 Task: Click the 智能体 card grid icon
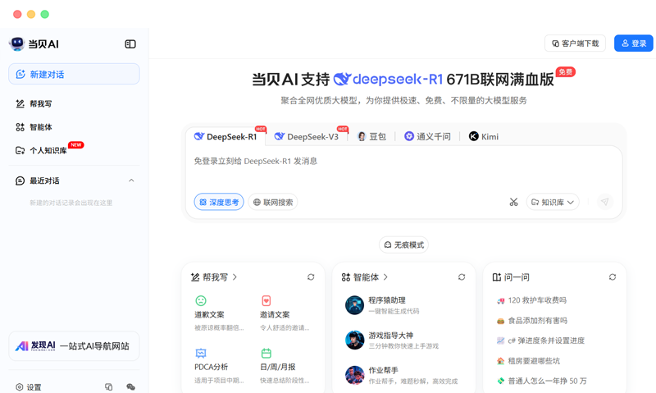[345, 277]
